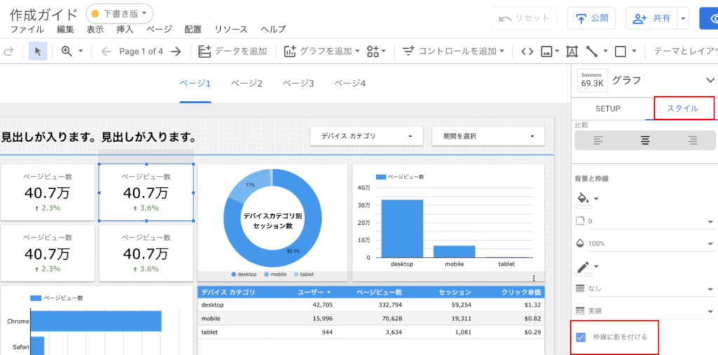
Task: Open the 配置 menu
Action: (194, 29)
